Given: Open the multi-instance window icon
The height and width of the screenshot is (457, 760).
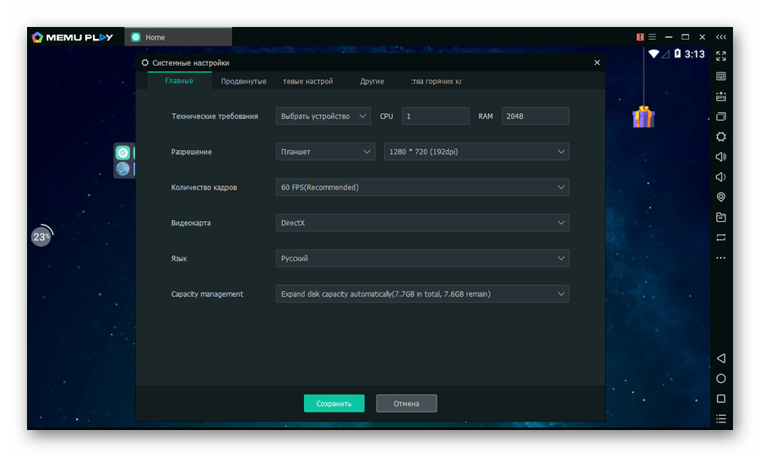Looking at the screenshot, I should pos(721,116).
